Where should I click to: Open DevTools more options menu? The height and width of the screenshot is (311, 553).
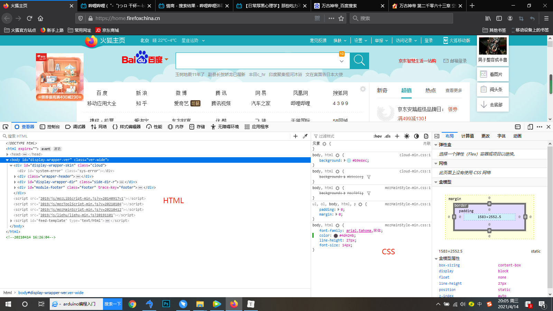pos(540,127)
